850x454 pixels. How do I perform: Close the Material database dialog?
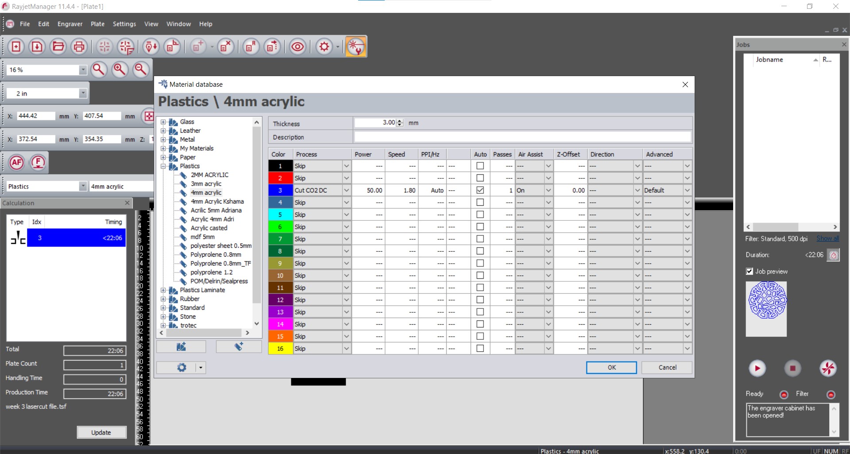click(685, 85)
